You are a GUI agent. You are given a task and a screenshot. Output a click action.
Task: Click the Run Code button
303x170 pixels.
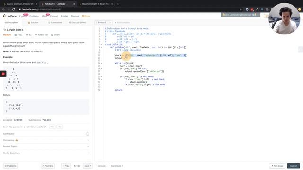[277, 166]
